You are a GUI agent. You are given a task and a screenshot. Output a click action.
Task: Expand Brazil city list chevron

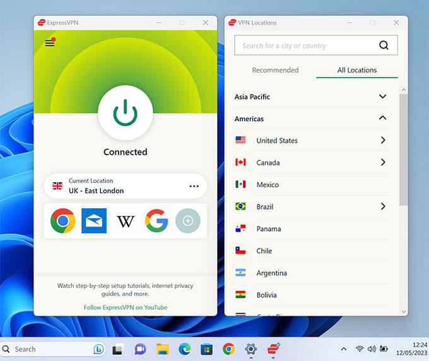[383, 206]
